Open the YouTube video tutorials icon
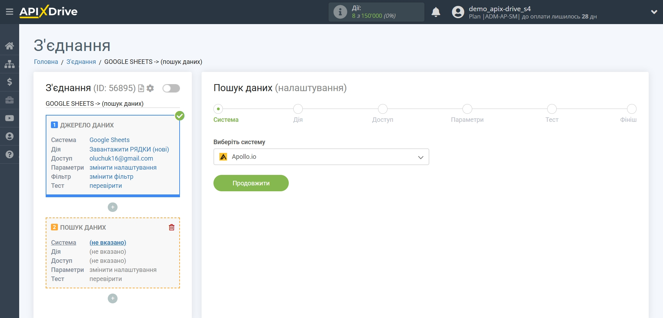Viewport: 663px width, 318px height. point(9,118)
